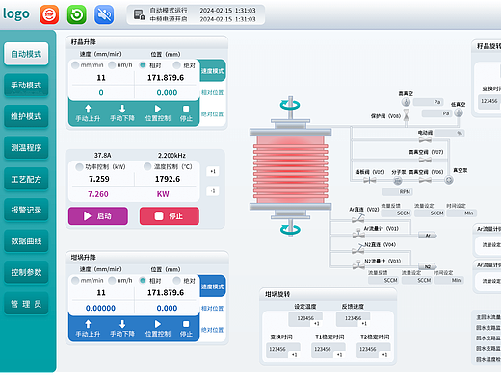Open 维护模式 in the sidebar
Viewport: 501px width, 375px height.
[26, 116]
